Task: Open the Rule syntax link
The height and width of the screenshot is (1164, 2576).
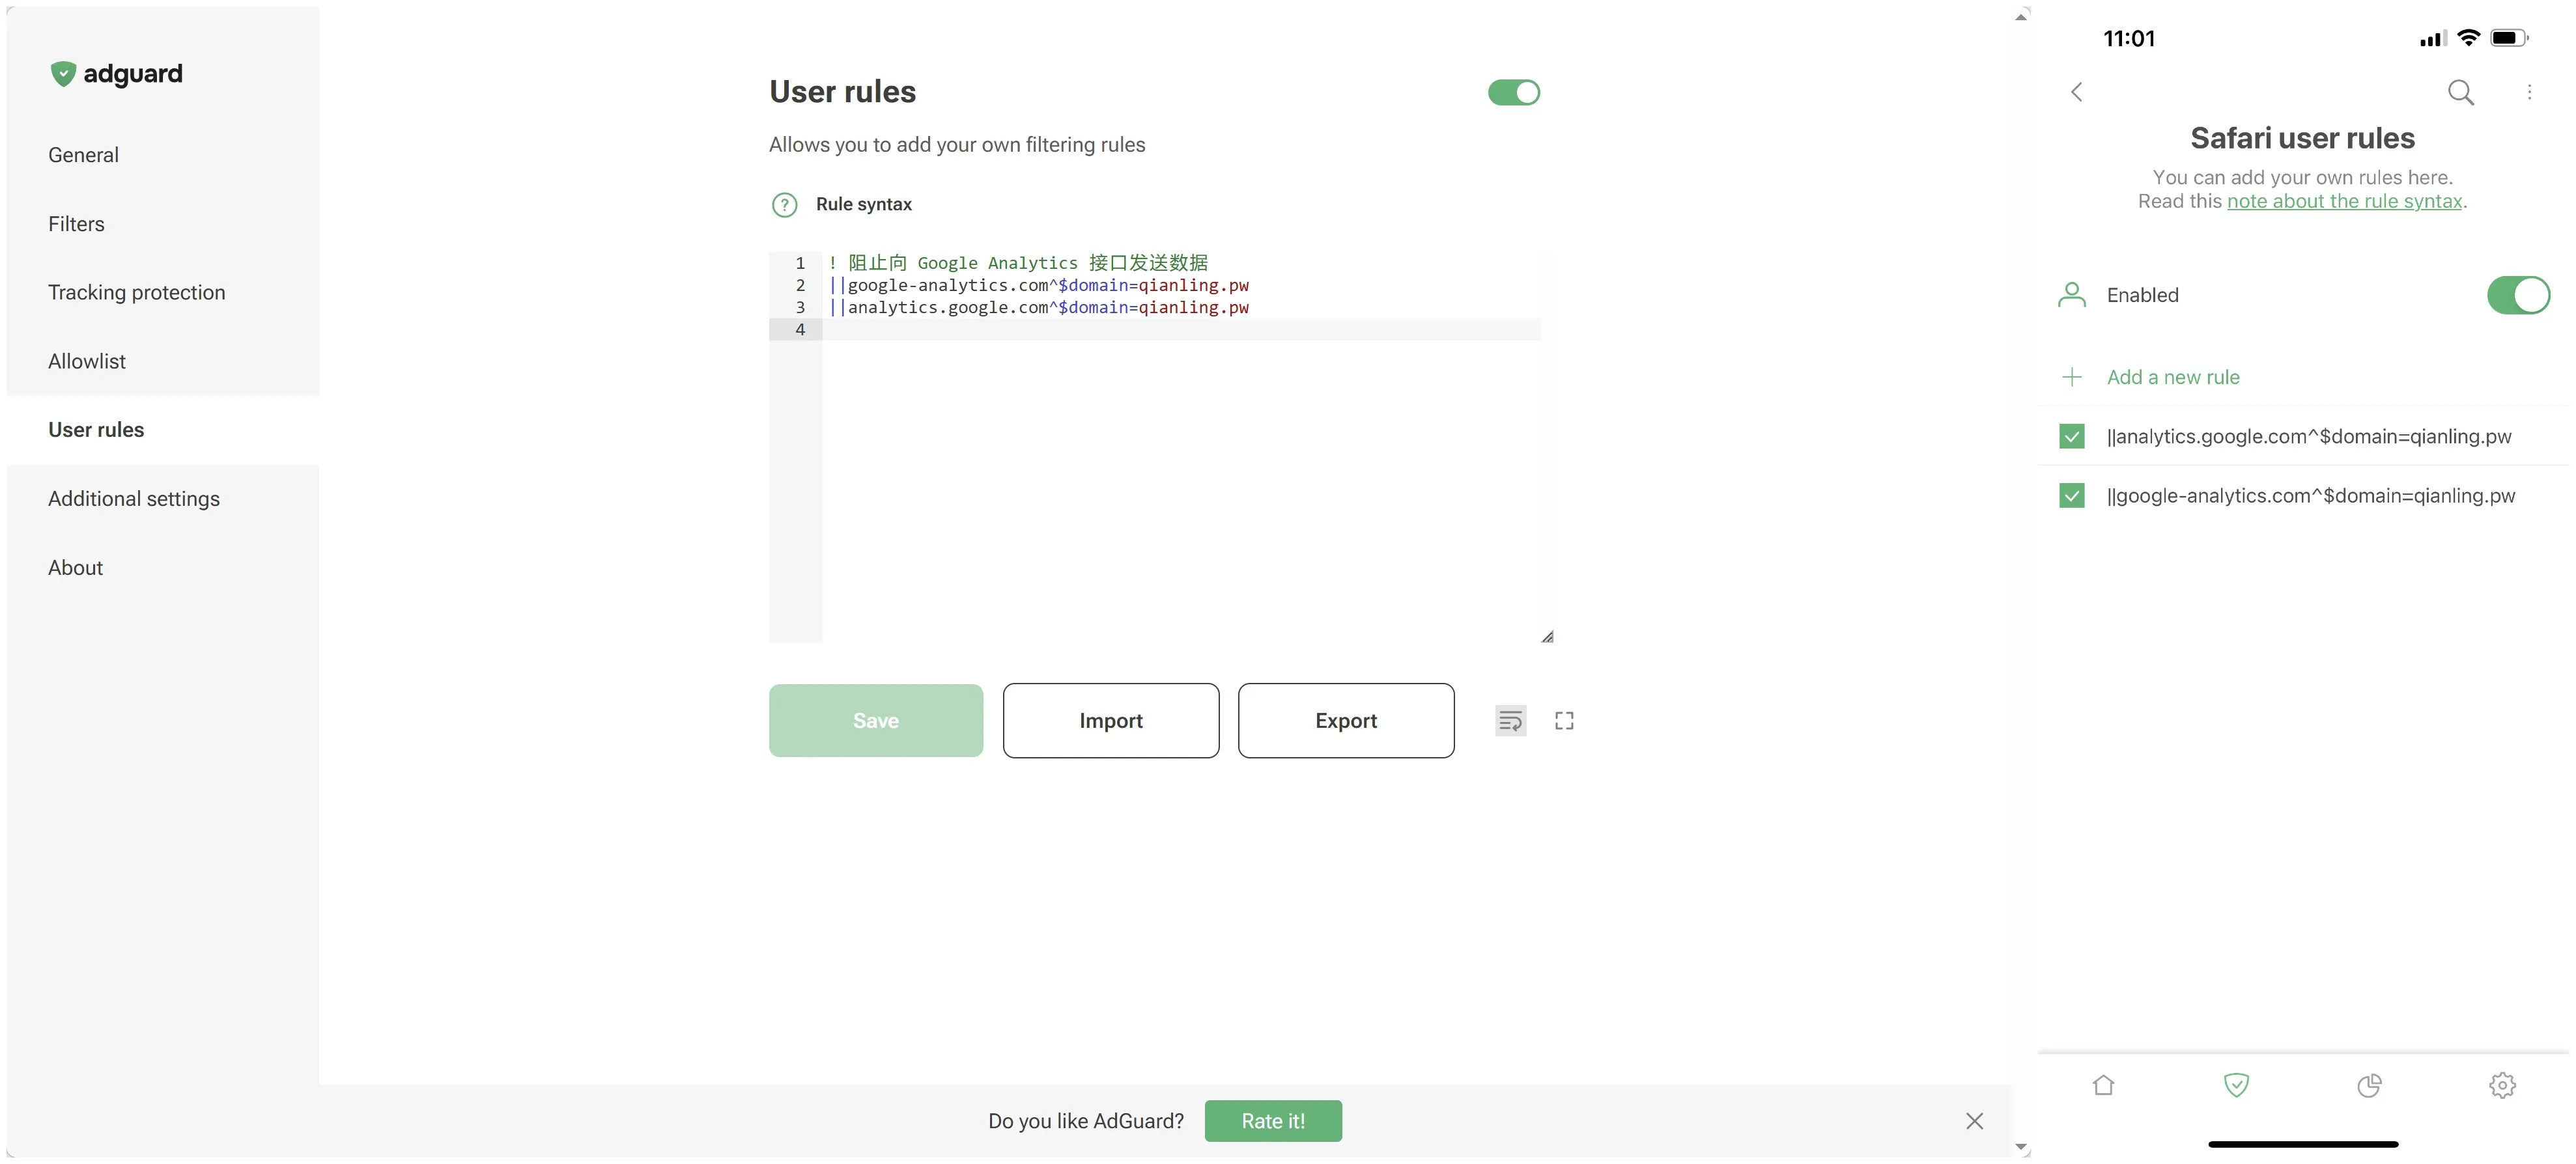Action: pyautogui.click(x=864, y=204)
